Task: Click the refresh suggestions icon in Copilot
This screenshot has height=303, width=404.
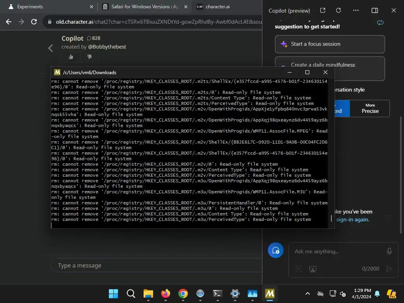Action: point(380,22)
